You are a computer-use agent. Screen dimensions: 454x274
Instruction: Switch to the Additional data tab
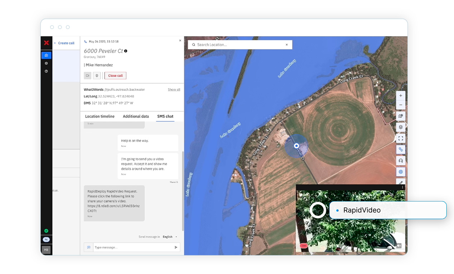pyautogui.click(x=136, y=117)
